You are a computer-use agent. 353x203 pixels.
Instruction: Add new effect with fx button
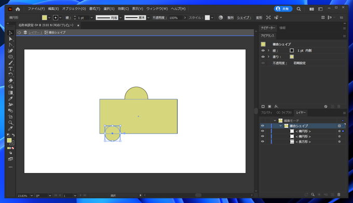pos(276,107)
